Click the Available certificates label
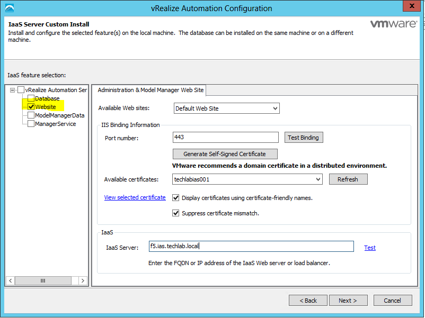 [131, 179]
